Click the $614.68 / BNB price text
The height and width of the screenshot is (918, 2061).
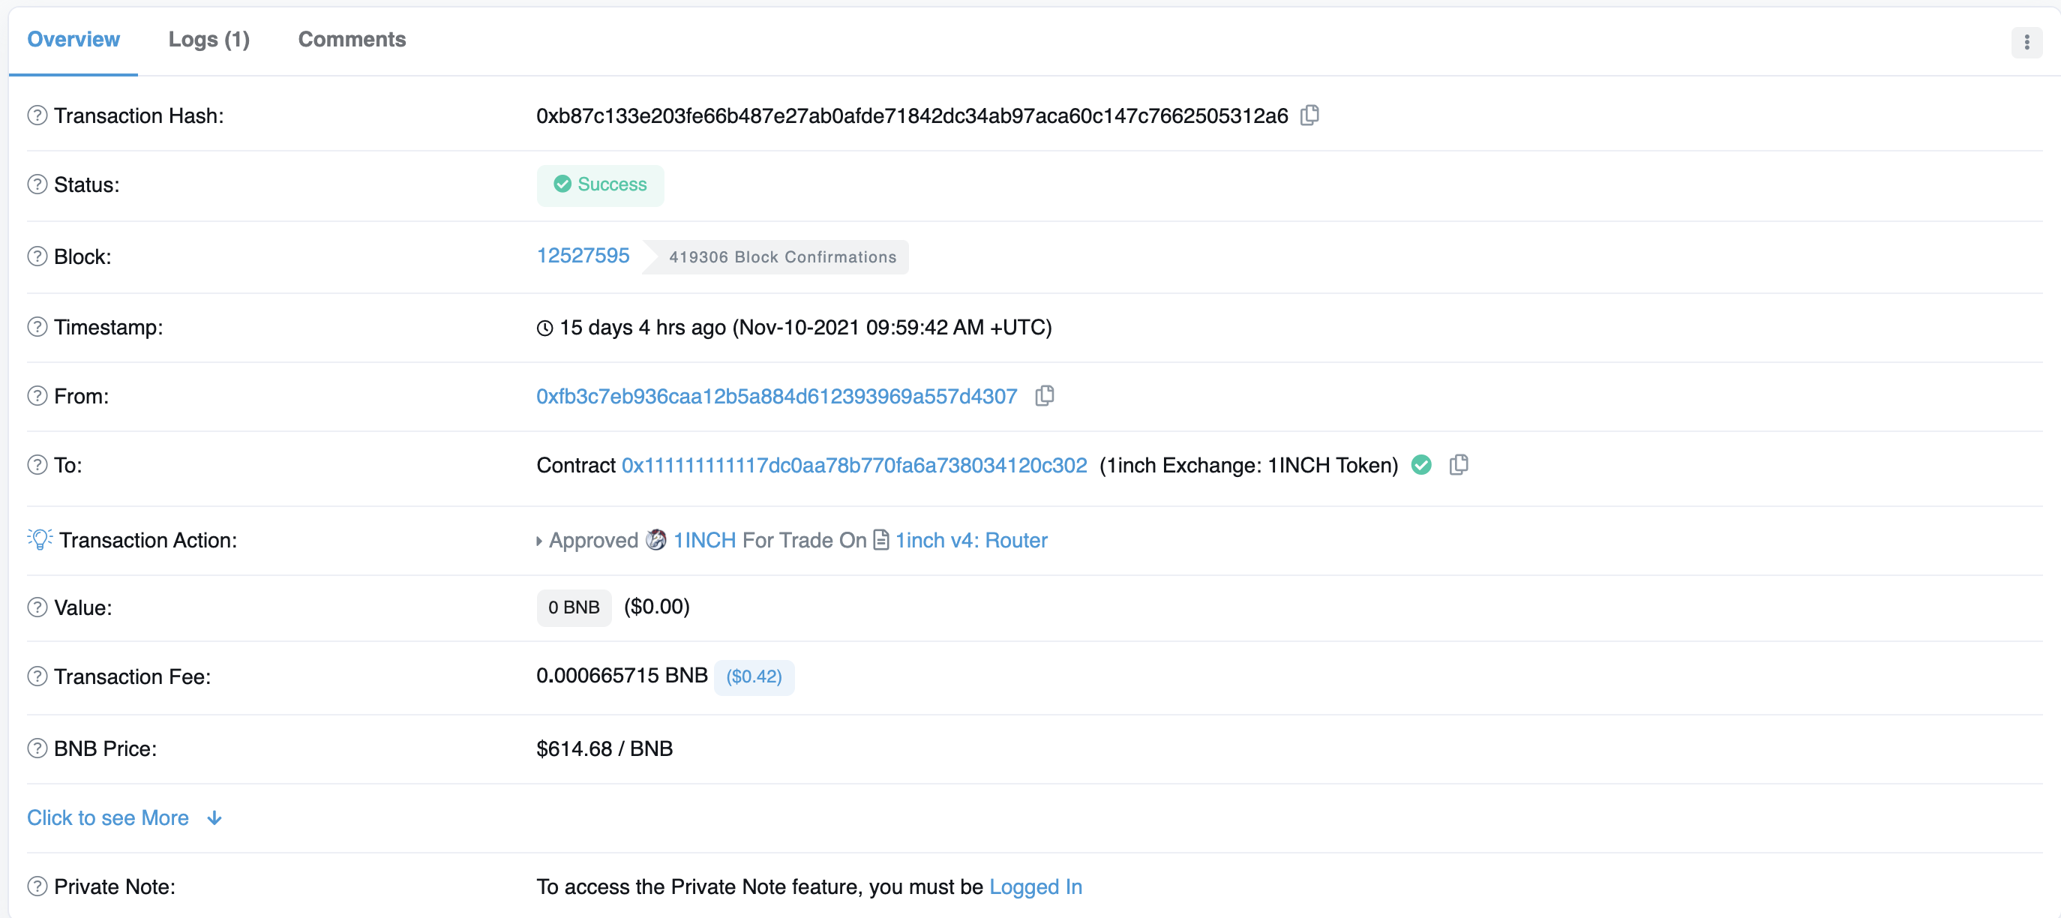(x=604, y=748)
